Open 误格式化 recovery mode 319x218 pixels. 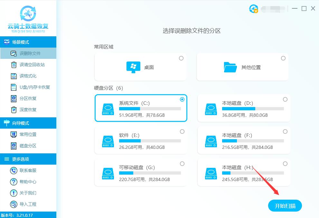coord(28,76)
